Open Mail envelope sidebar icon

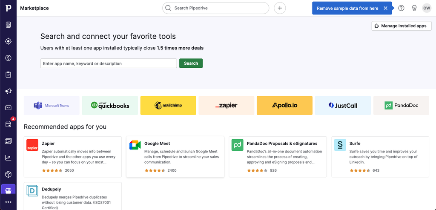[8, 108]
